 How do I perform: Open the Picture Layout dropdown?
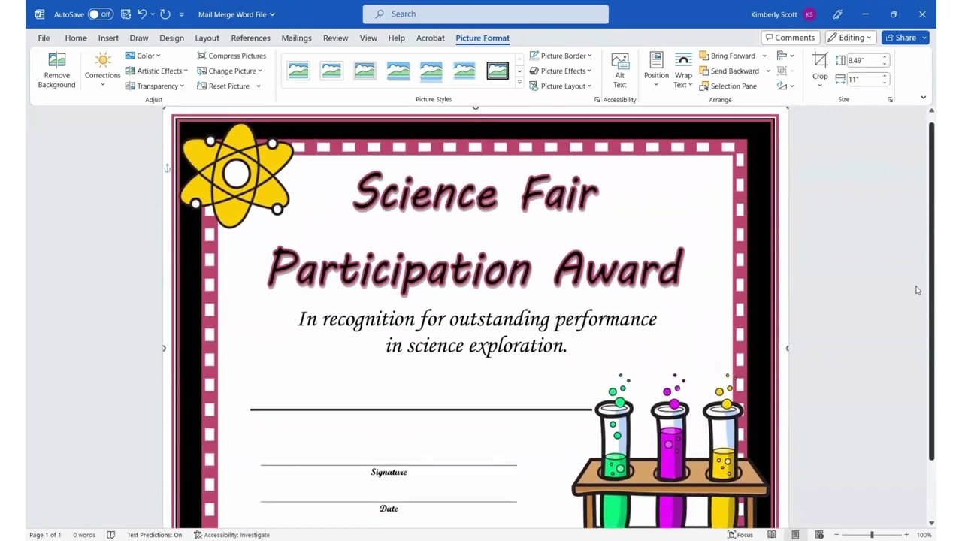coord(561,86)
